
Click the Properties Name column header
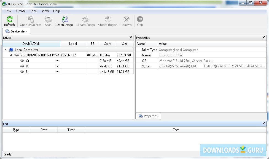pyautogui.click(x=147, y=44)
